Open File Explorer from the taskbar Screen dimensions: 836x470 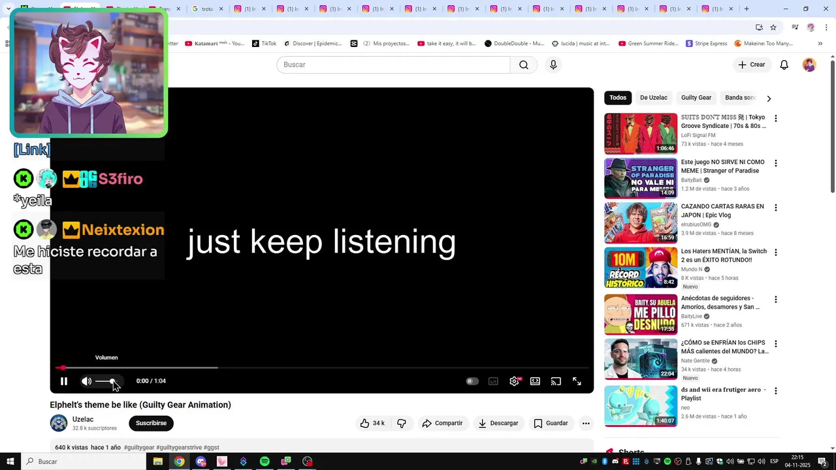158,462
